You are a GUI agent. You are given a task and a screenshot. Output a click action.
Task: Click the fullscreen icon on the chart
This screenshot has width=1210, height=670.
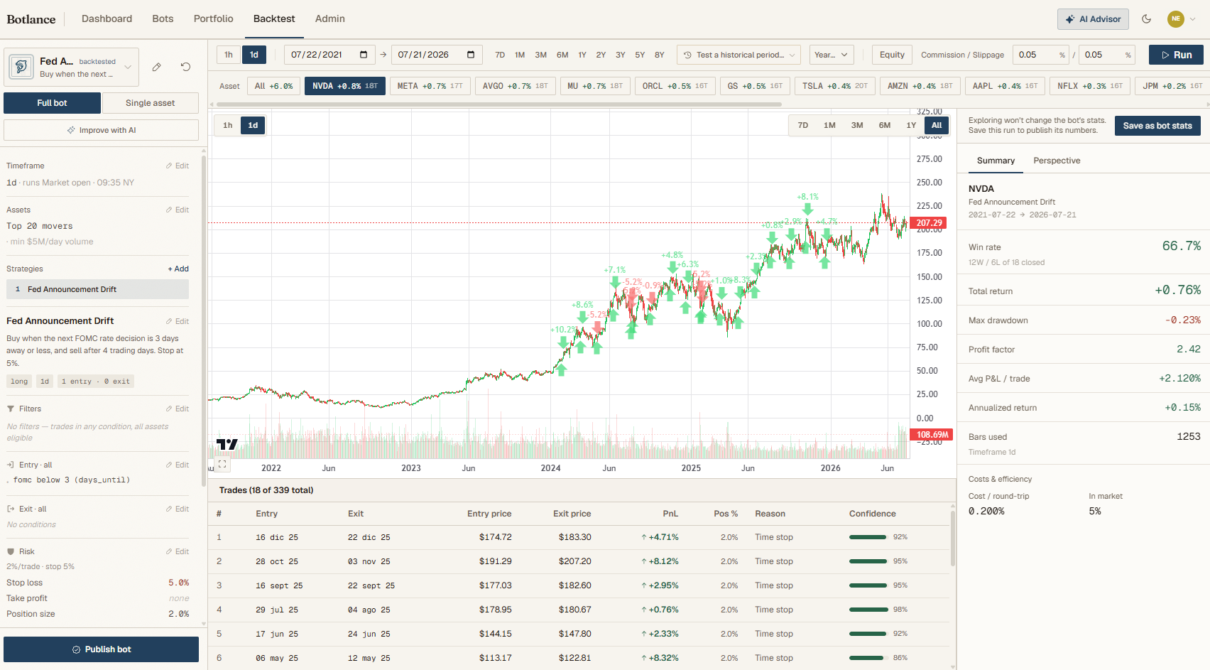222,464
